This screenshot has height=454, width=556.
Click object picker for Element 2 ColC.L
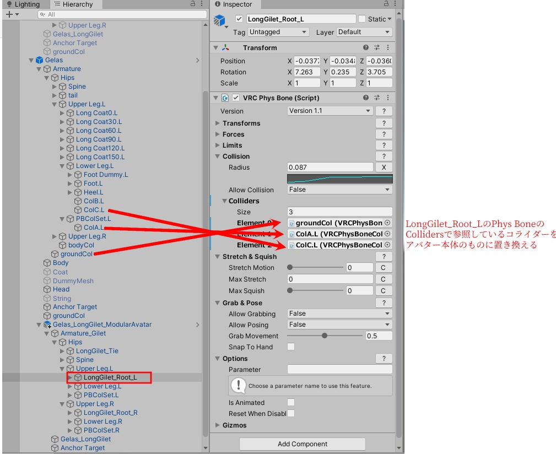pyautogui.click(x=387, y=245)
